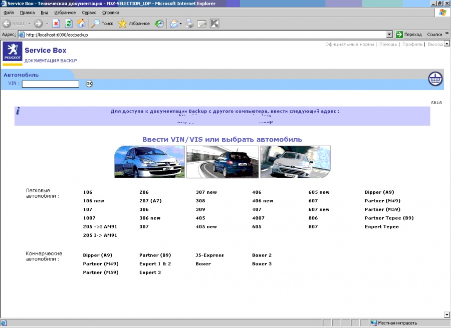Select the 307 new model
The width and height of the screenshot is (451, 328).
pos(206,192)
